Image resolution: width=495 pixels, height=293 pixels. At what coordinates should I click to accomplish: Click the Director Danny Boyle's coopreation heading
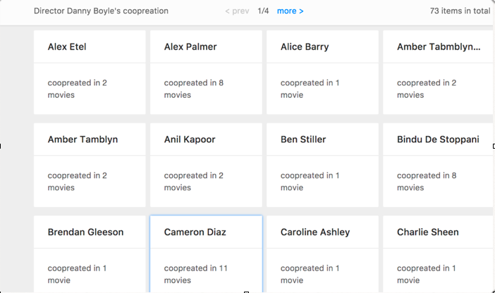tap(101, 11)
